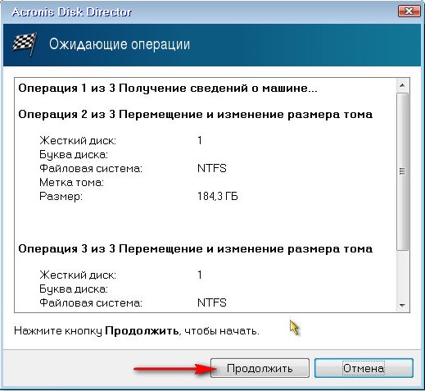Click NTFS value under Операция 3
425x391 pixels.
pos(212,302)
